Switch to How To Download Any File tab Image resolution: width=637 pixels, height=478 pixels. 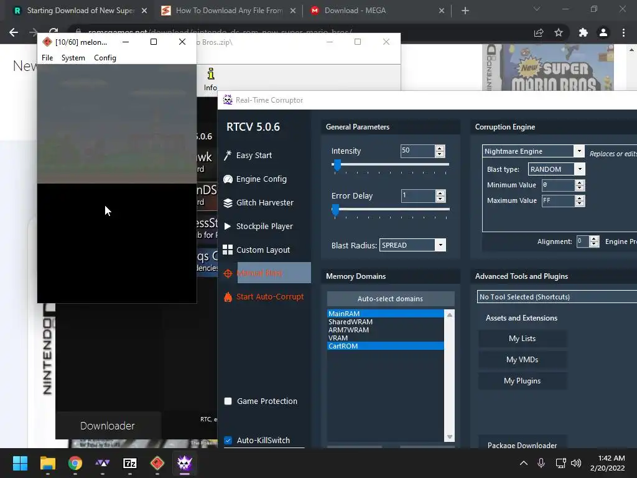click(x=229, y=11)
